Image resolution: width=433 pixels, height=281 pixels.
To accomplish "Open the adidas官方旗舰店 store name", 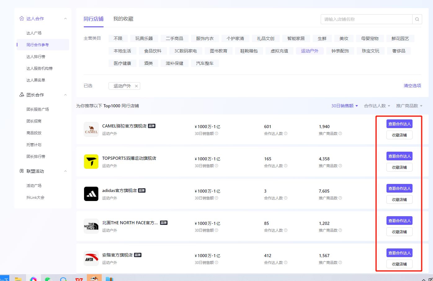I will (x=119, y=190).
